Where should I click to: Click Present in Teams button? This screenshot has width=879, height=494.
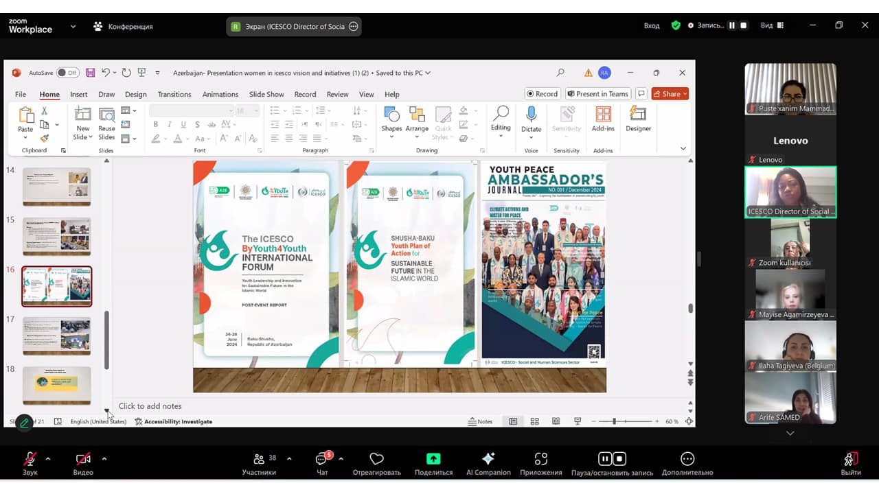[x=597, y=94]
